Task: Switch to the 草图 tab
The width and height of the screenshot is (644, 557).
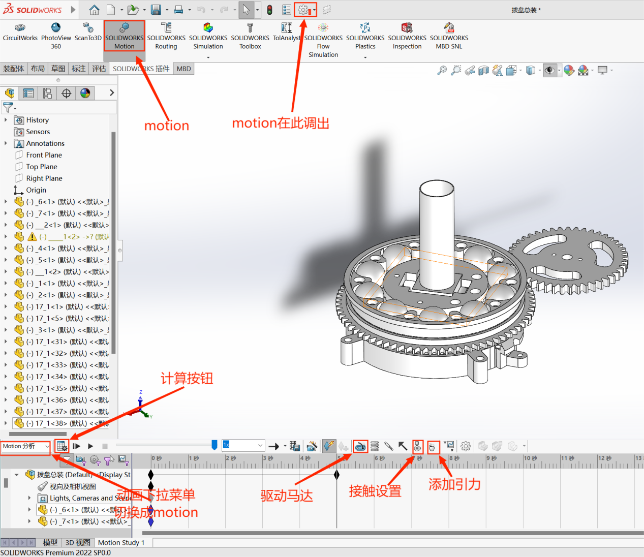Action: 58,69
